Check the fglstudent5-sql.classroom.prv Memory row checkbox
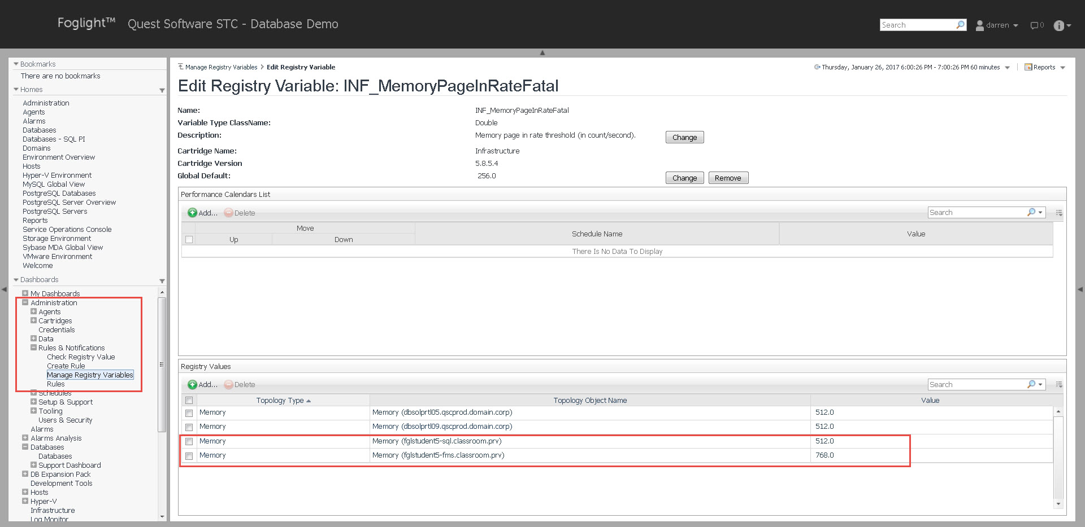 189,442
